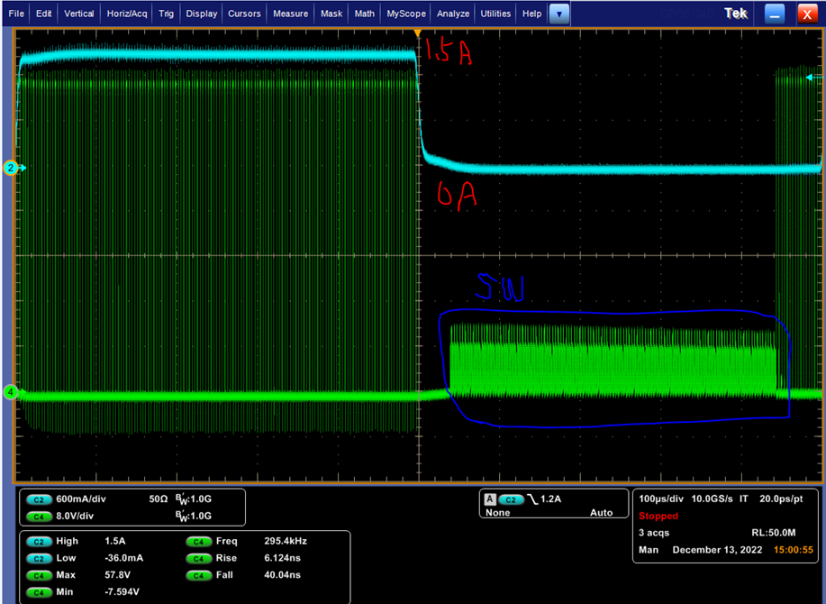Click the Auto trigger mode label
Viewport: 826px width, 604px height.
(x=601, y=513)
